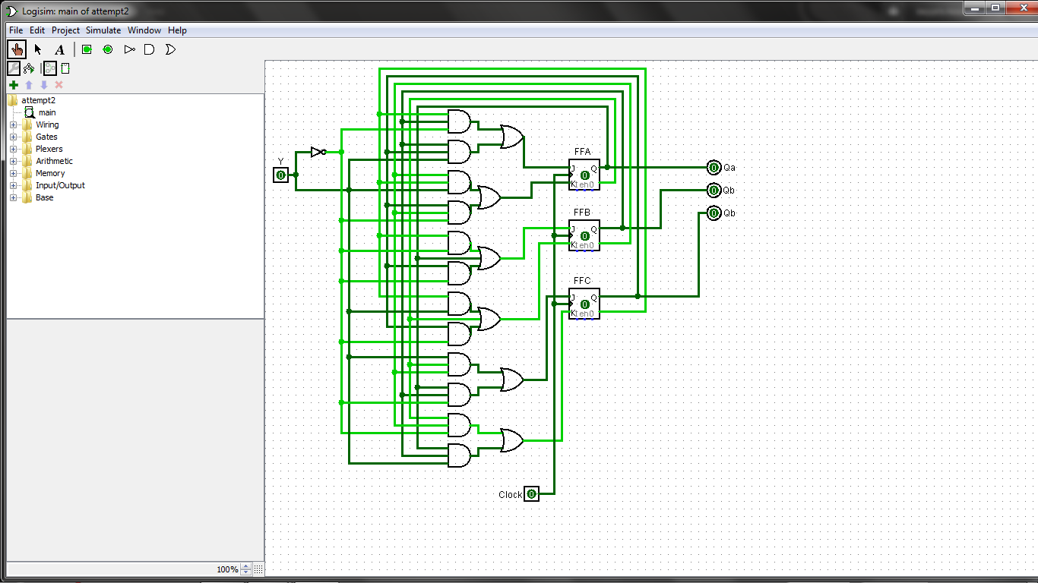Toggle the Y input pin value
The height and width of the screenshot is (583, 1038).
pyautogui.click(x=280, y=175)
